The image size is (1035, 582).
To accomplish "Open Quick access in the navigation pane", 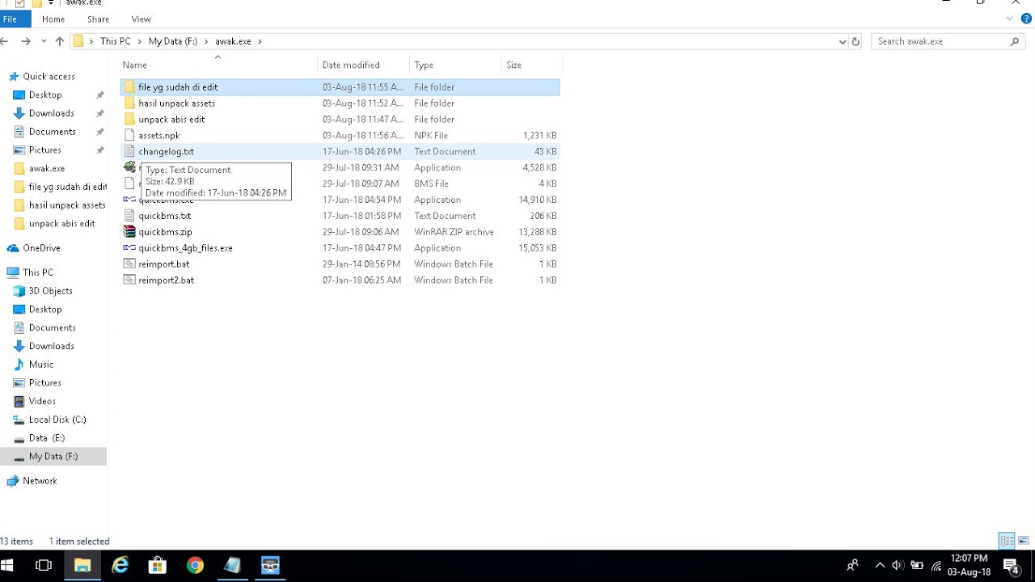I will 49,77.
